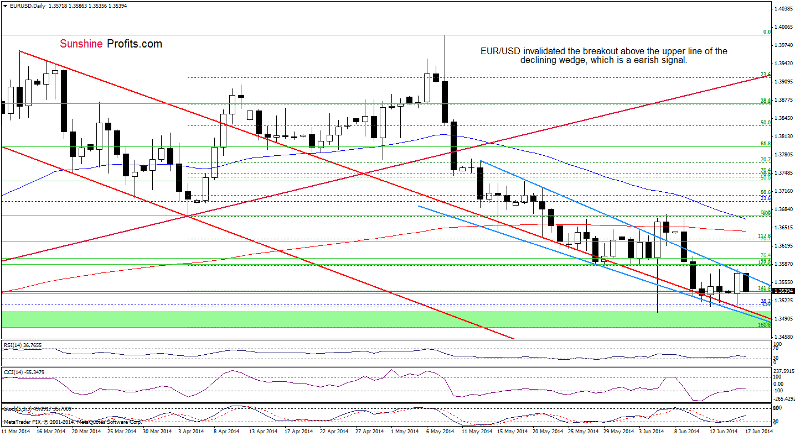
Task: Click the 1.37485 price axis label
Action: point(784,173)
